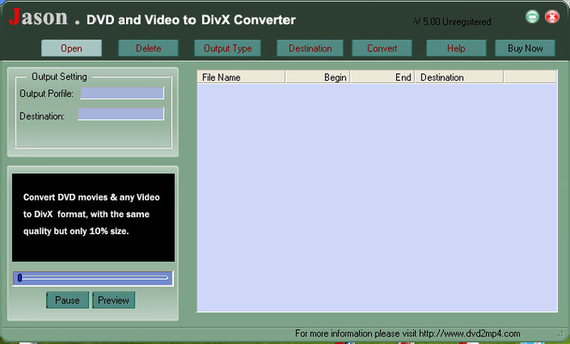Click the Delete button
The width and height of the screenshot is (570, 344).
pos(148,48)
